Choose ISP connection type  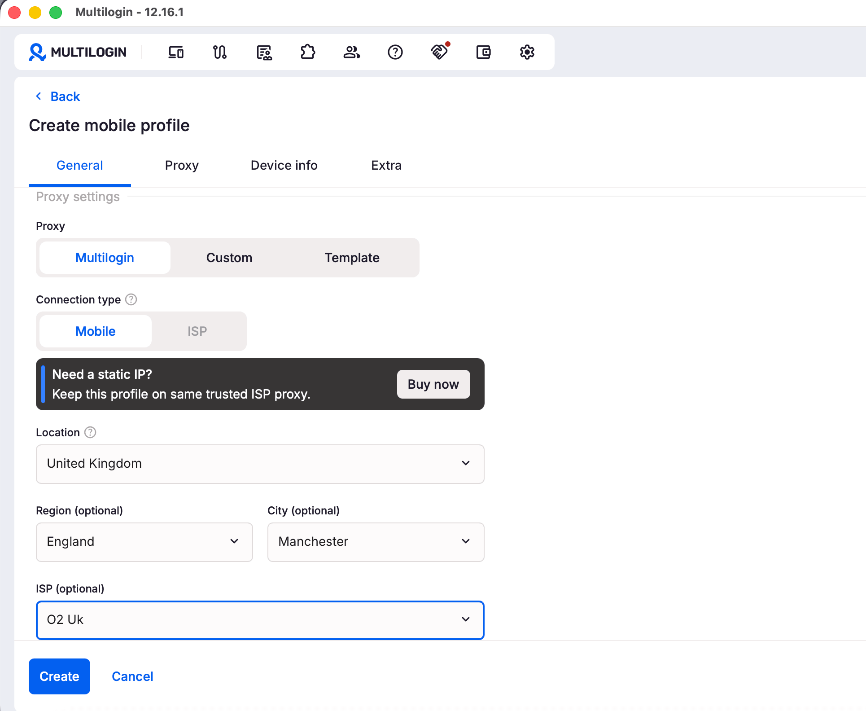coord(197,331)
